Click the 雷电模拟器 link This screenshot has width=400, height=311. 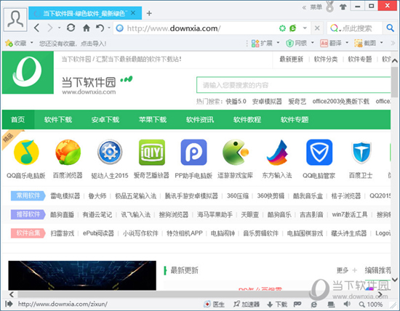click(65, 195)
